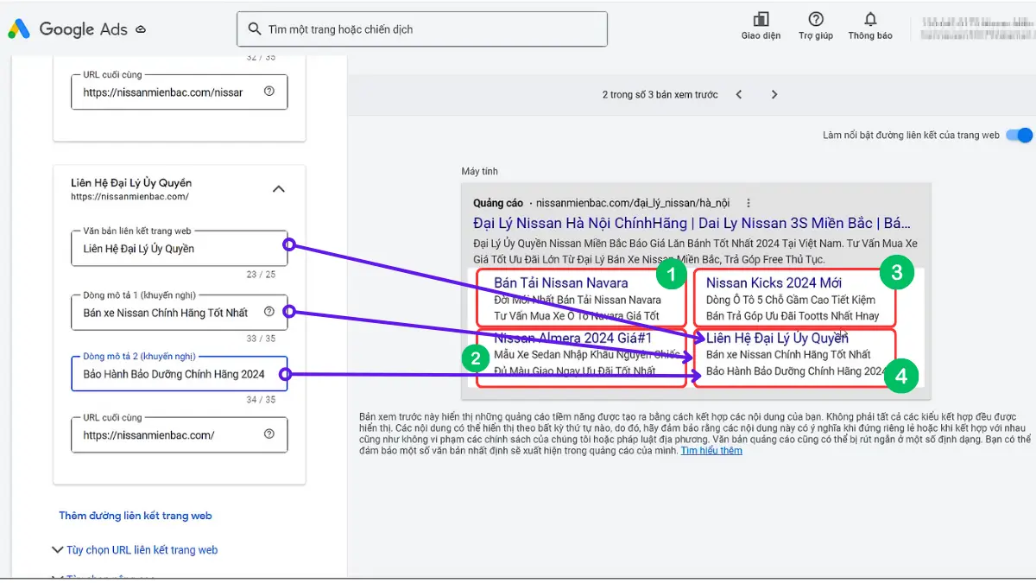Click the Dòng mô tả 2 input field

pyautogui.click(x=173, y=374)
